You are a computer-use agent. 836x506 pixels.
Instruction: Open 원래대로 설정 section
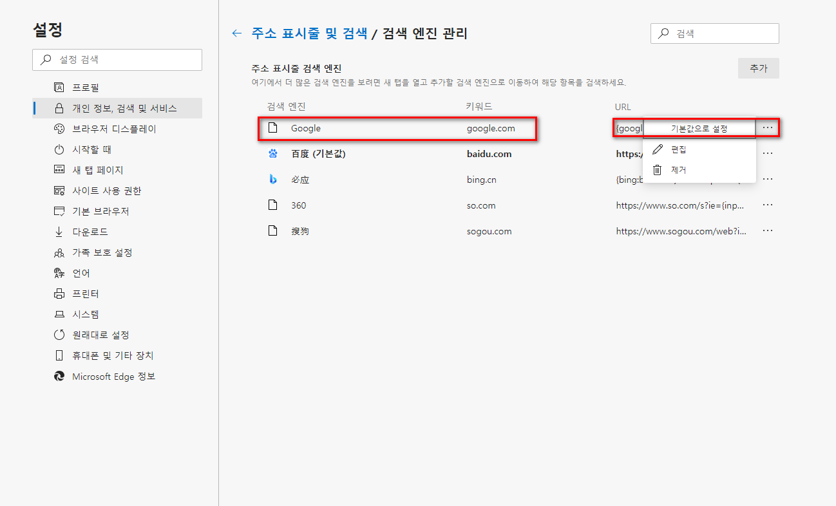tap(117, 335)
